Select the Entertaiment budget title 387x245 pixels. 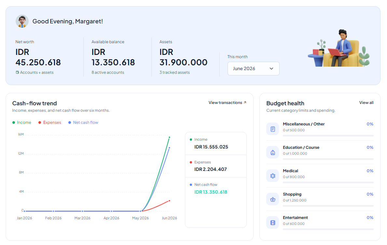[x=295, y=218]
